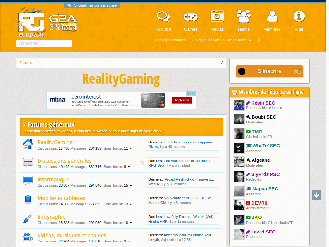Open Nouveauté et BUG IOS 10 Bet... thread
The width and height of the screenshot is (329, 247).
point(189,198)
